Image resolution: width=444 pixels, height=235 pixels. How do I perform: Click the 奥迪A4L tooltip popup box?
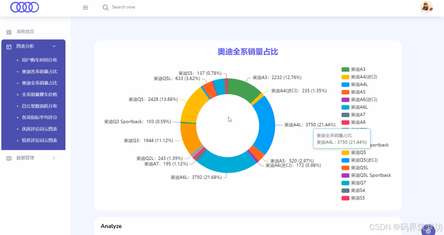coord(342,139)
